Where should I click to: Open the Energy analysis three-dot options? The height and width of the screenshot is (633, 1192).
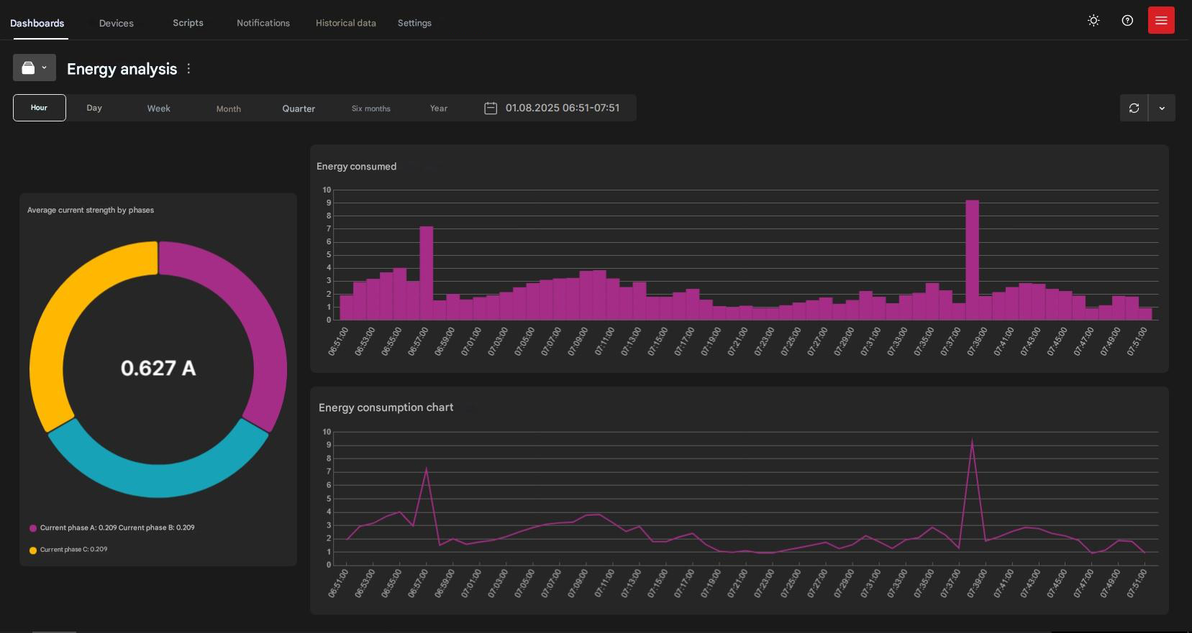click(x=189, y=69)
